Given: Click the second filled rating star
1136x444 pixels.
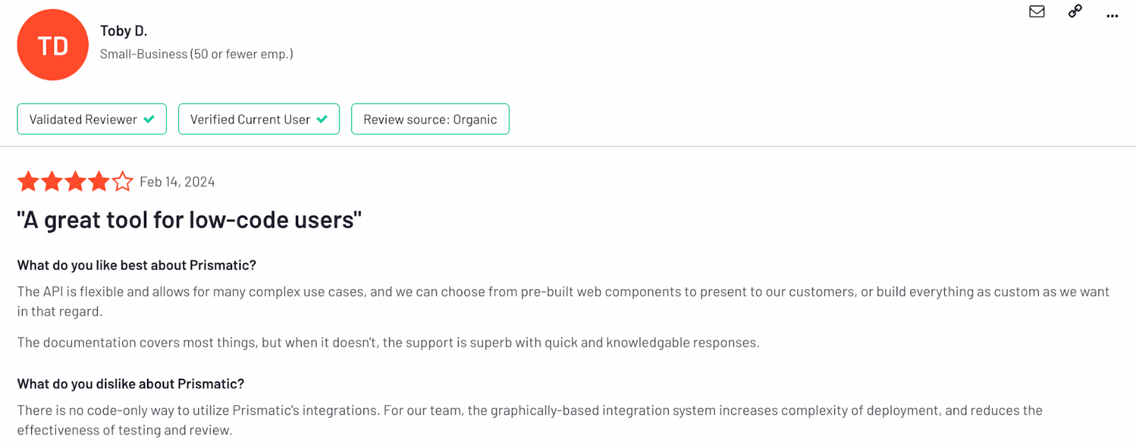Looking at the screenshot, I should [x=52, y=182].
